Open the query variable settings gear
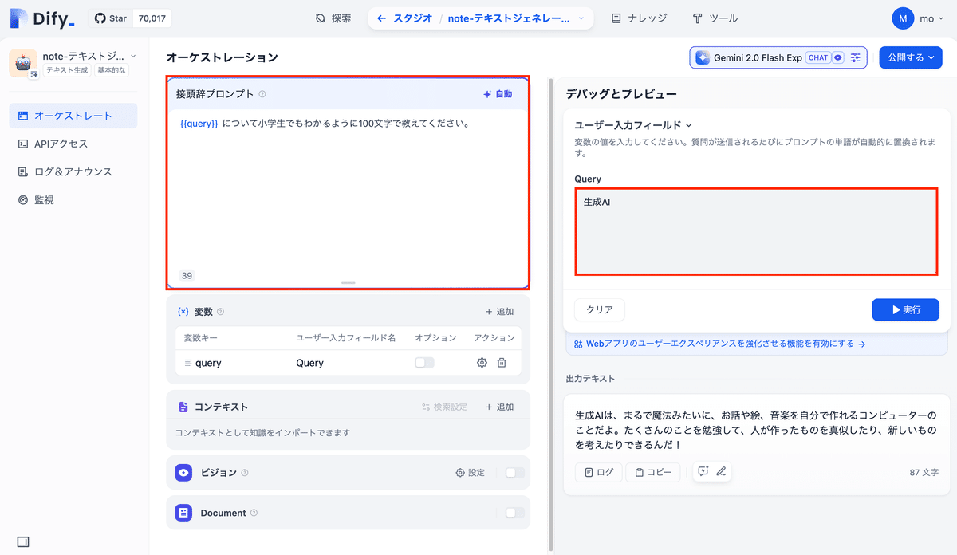This screenshot has height=555, width=957. pos(482,362)
